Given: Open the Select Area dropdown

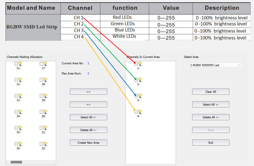Looking at the screenshot, I should [215, 65].
